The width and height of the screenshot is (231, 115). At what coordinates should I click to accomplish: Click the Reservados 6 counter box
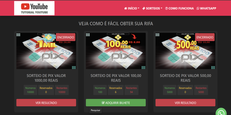tap(116, 90)
